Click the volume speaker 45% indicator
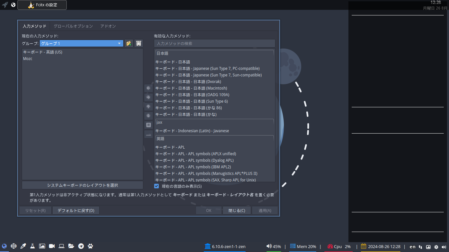 pyautogui.click(x=273, y=246)
